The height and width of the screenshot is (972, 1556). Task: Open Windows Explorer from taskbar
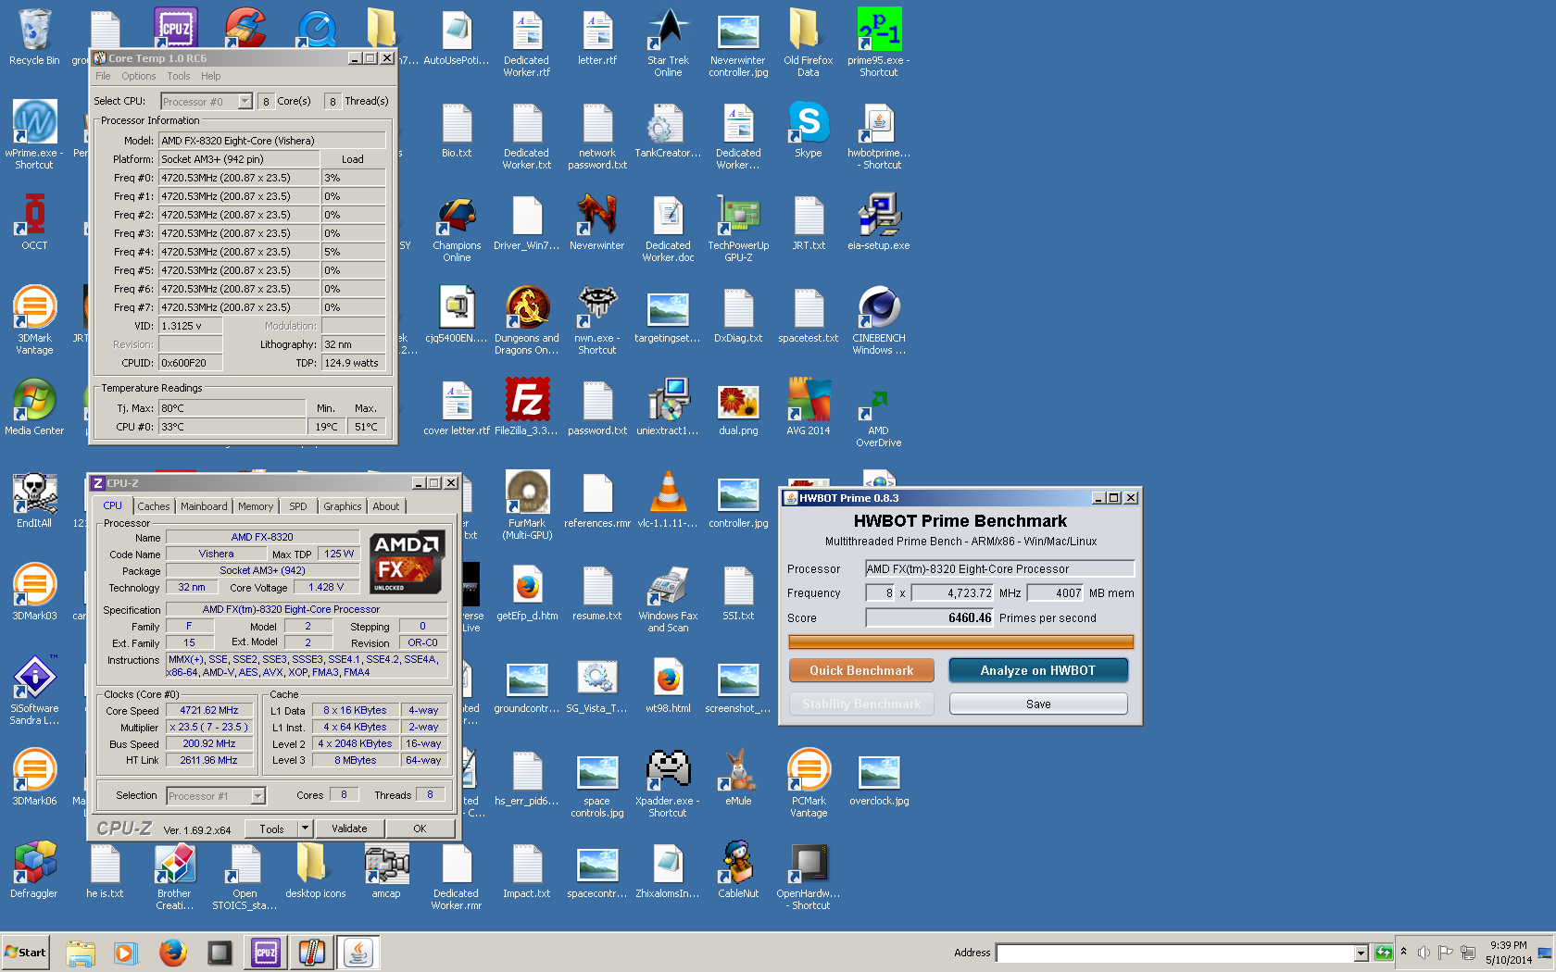click(x=81, y=952)
